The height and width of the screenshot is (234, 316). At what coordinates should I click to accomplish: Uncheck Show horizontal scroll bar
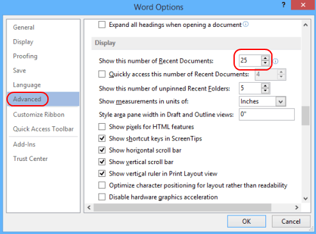click(102, 150)
